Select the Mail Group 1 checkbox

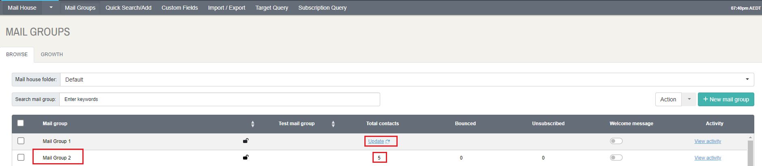click(21, 141)
